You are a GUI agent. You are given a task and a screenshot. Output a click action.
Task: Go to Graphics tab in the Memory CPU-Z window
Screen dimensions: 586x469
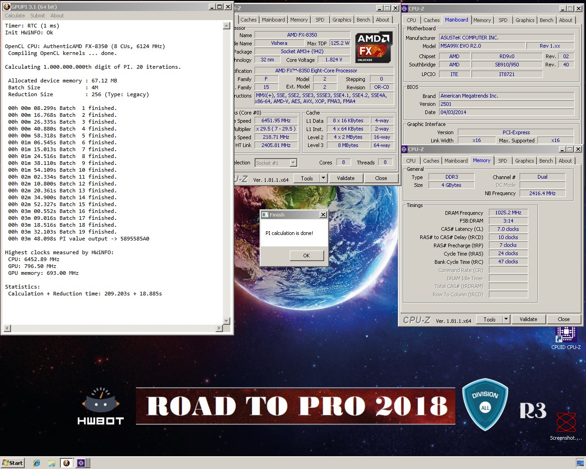[524, 161]
